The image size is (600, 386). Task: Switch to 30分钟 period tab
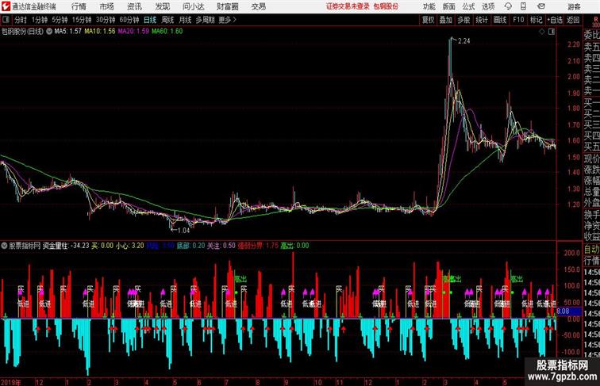(106, 20)
